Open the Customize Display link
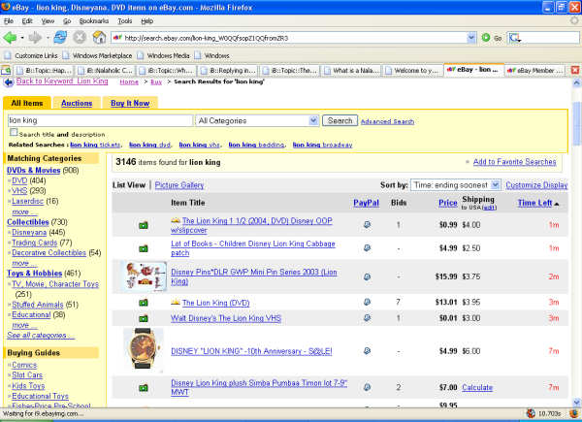This screenshot has width=582, height=422. point(536,185)
